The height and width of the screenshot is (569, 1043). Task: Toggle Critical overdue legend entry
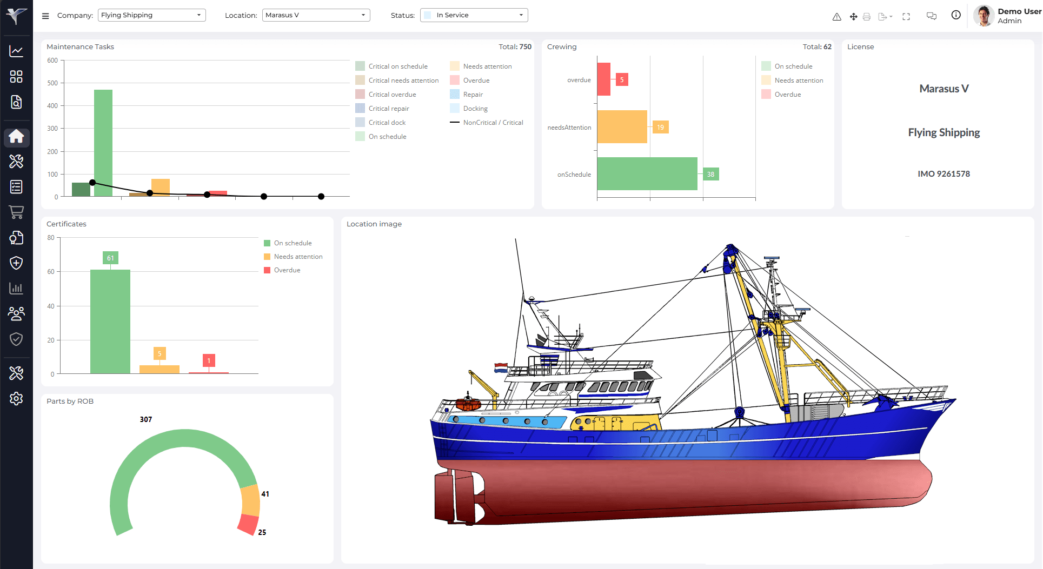[x=386, y=95]
